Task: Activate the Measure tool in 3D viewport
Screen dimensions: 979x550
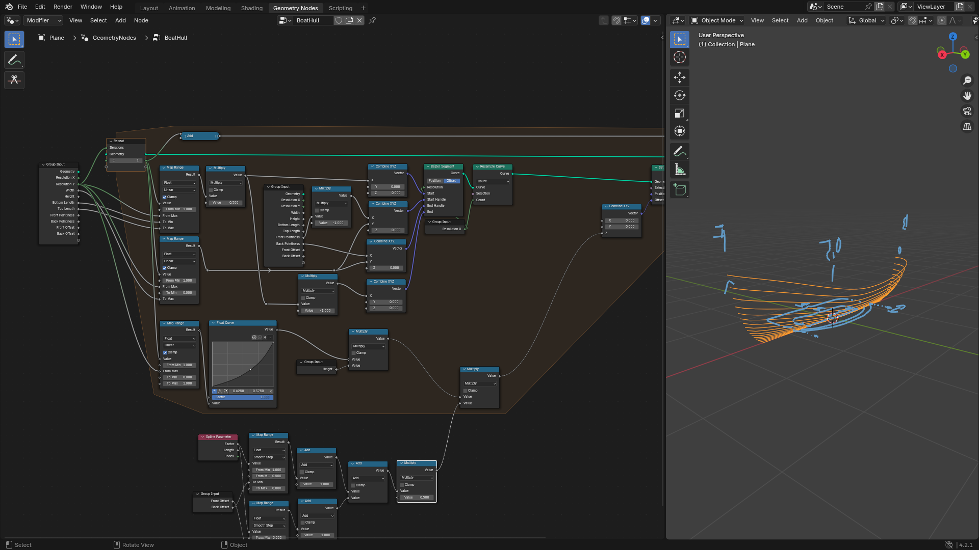Action: 680,169
